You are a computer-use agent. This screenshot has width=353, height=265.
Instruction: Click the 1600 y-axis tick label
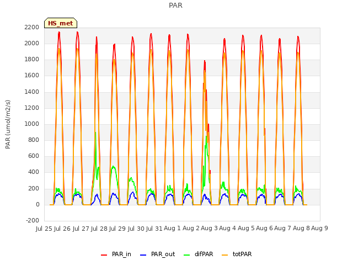(x=32, y=76)
